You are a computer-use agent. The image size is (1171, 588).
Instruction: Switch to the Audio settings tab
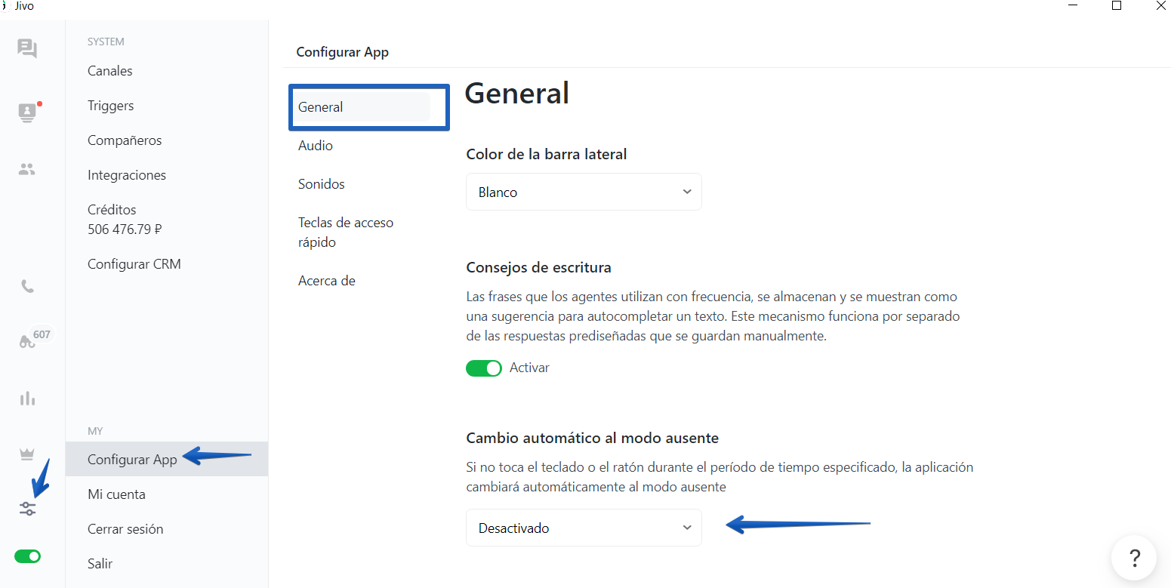pos(315,145)
